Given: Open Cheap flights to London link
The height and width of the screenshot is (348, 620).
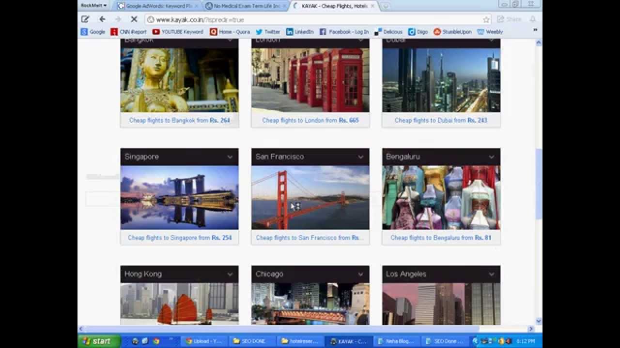Looking at the screenshot, I should coord(310,120).
